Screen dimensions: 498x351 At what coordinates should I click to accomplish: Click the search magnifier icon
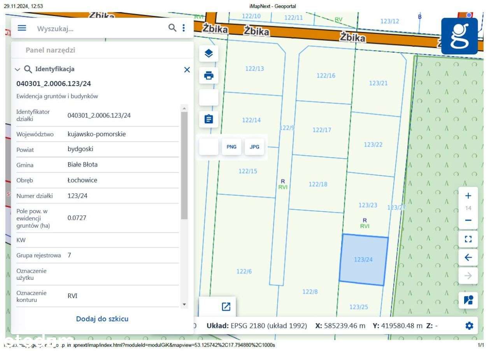pyautogui.click(x=172, y=28)
